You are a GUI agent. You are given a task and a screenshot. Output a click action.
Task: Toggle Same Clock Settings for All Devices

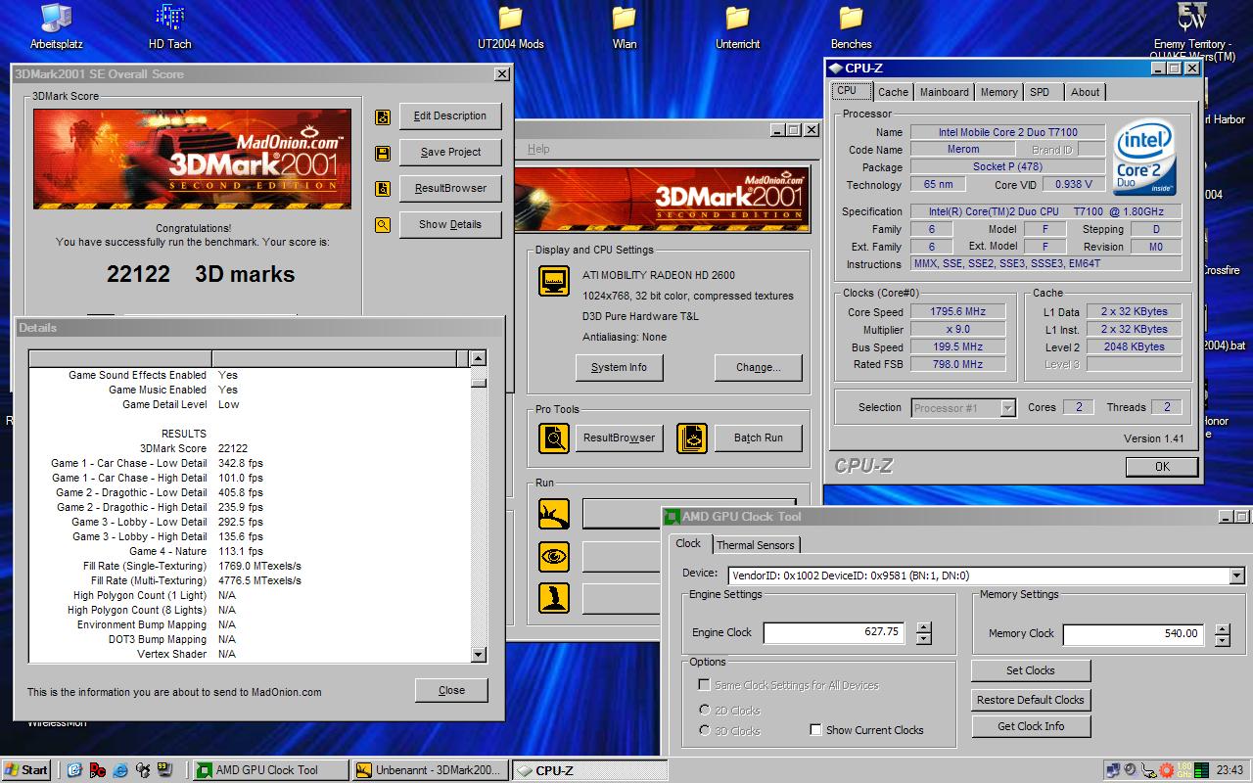704,685
